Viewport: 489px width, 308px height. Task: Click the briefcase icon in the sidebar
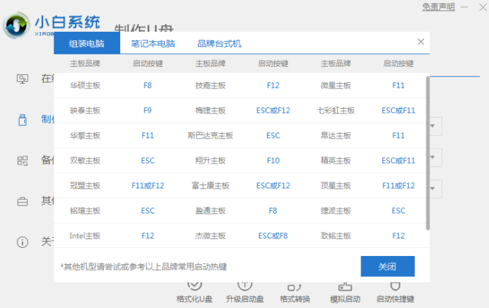(22, 201)
